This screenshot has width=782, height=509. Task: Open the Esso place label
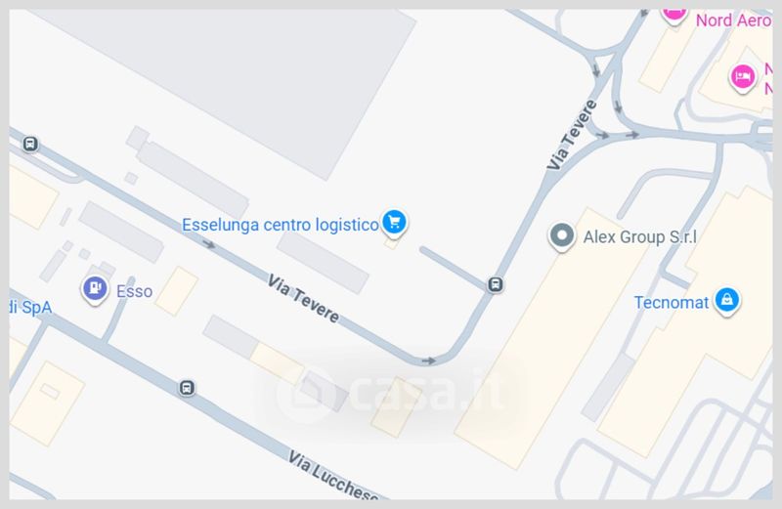134,291
